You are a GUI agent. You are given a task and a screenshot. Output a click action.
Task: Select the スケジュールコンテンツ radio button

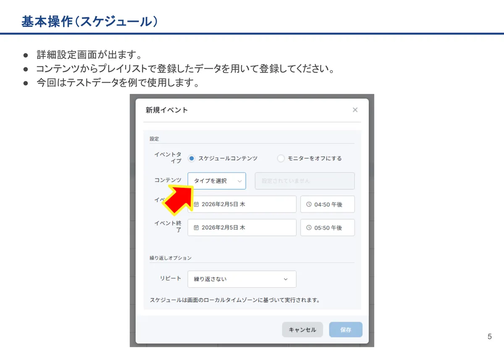coord(192,158)
